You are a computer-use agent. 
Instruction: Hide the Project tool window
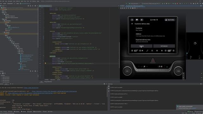[x=37, y=6]
